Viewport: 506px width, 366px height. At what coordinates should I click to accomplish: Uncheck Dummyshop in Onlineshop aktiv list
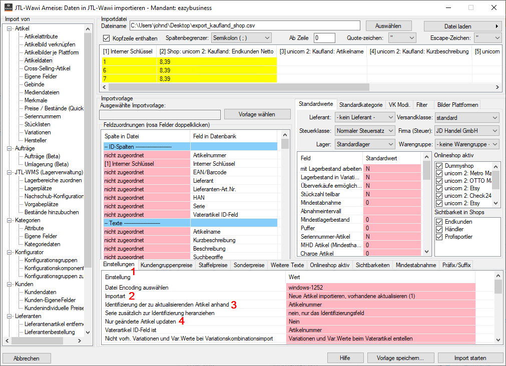pos(439,166)
